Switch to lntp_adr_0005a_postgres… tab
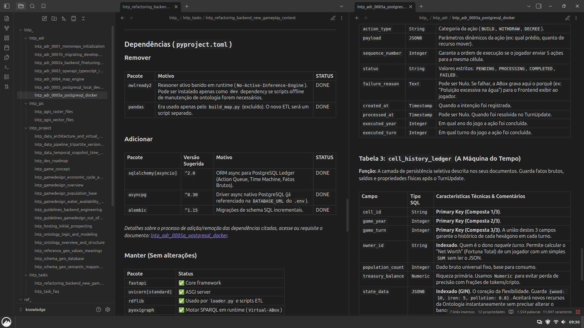Screen dimensions: 584x328 coord(381,6)
